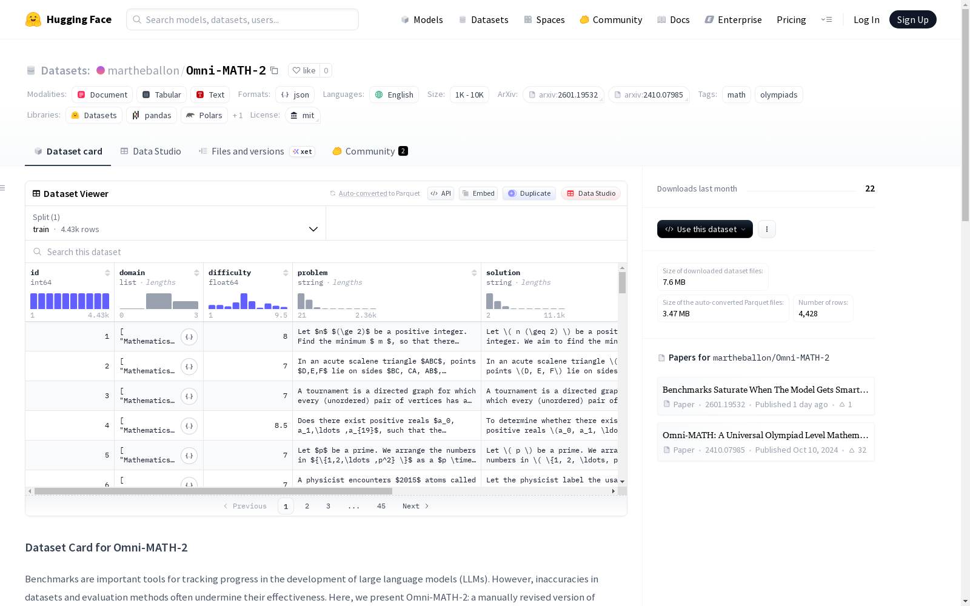Image resolution: width=970 pixels, height=606 pixels.
Task: Sort by the domain column arrows
Action: (196, 273)
